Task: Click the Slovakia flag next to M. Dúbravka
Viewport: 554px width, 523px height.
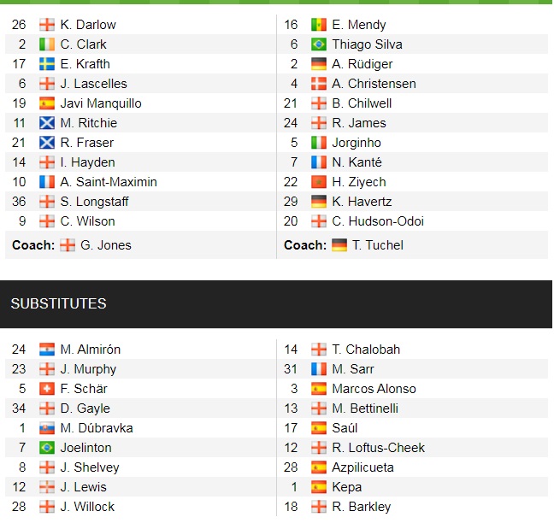Action: coord(47,428)
